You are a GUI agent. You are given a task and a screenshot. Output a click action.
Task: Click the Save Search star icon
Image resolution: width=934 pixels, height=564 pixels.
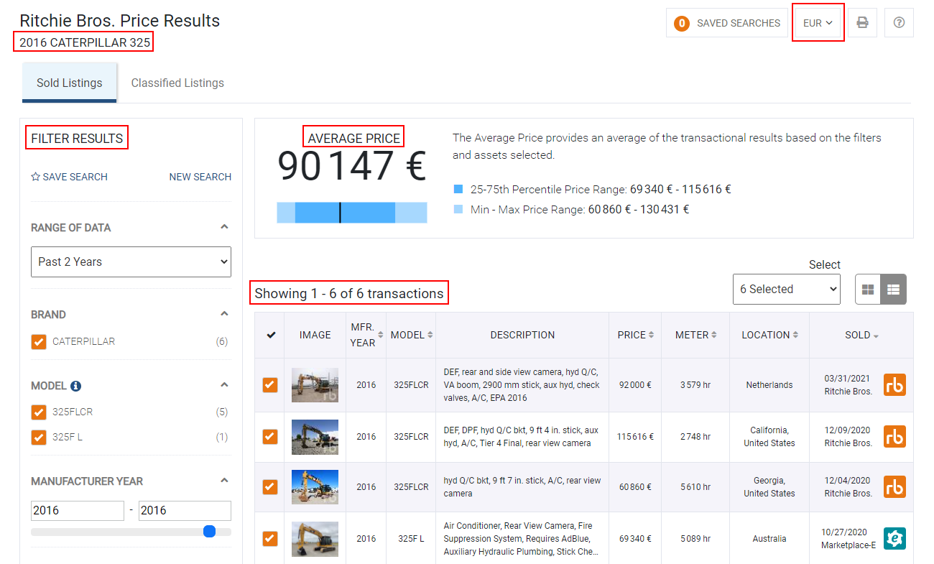click(x=34, y=176)
